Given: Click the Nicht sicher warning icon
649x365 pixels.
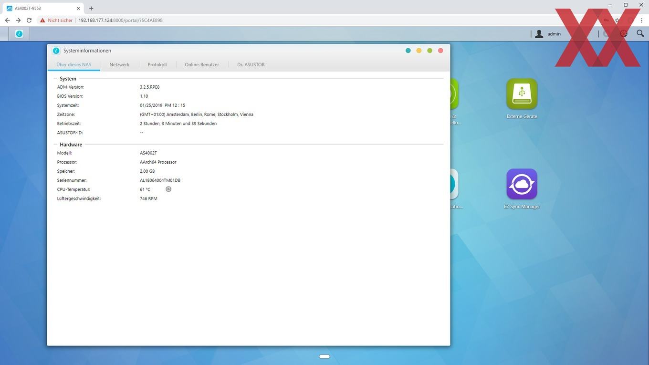Looking at the screenshot, I should [42, 21].
